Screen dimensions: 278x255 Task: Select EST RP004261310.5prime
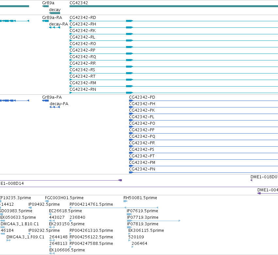tap(91, 231)
